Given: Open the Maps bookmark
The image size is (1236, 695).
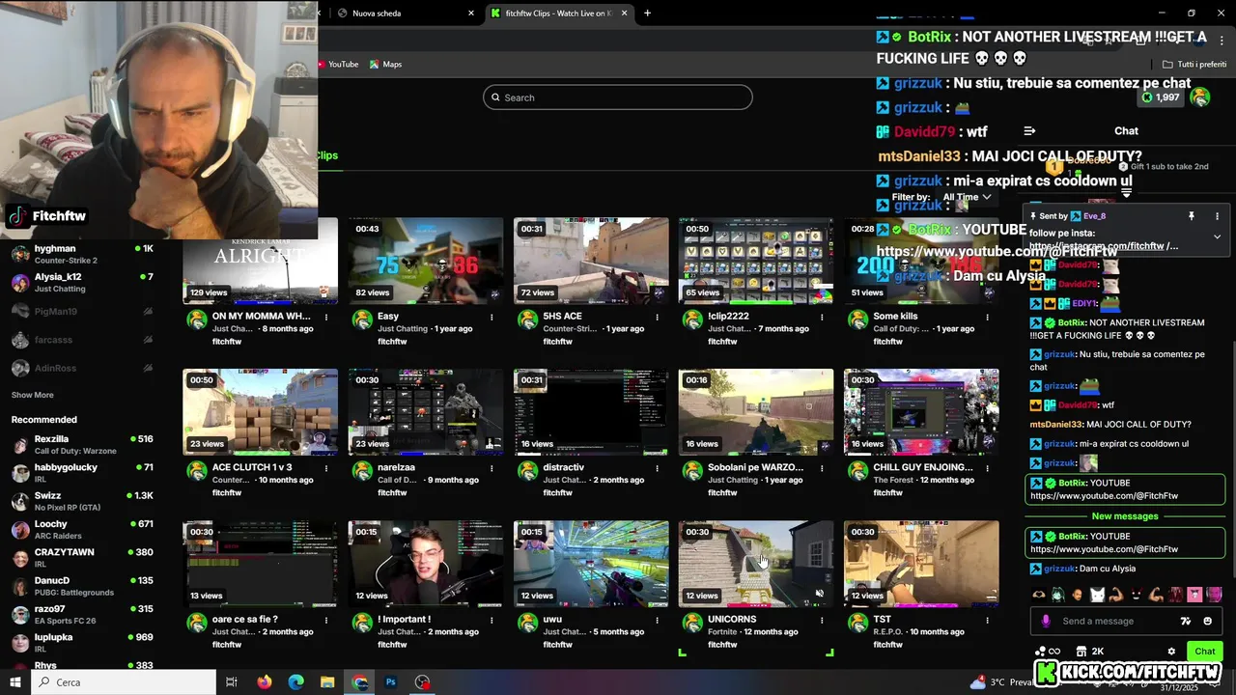Looking at the screenshot, I should tap(385, 64).
